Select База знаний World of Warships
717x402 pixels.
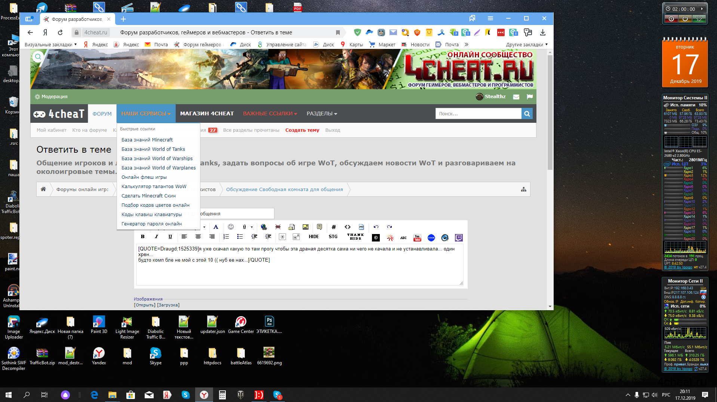pyautogui.click(x=157, y=158)
